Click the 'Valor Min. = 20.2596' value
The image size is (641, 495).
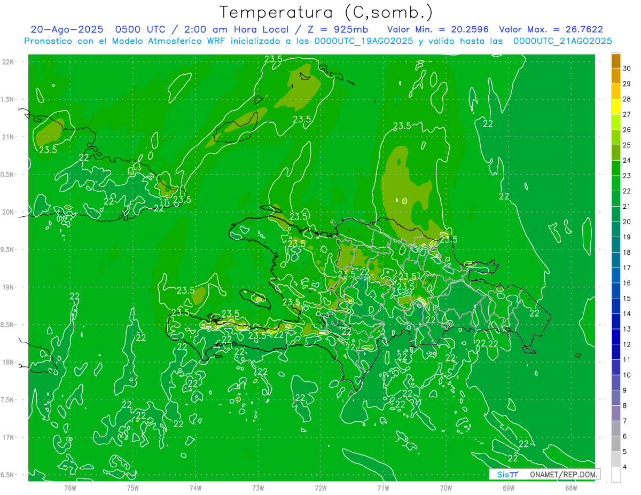tap(437, 30)
